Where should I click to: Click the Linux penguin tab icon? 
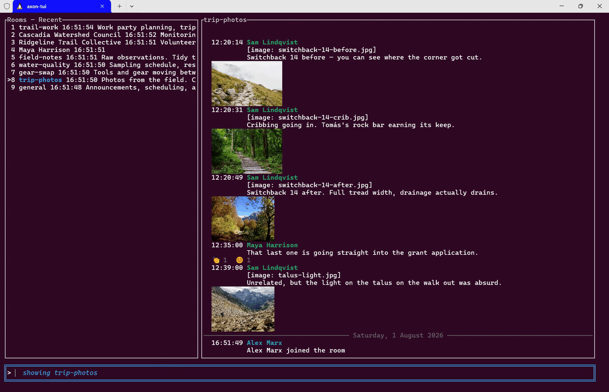(20, 6)
